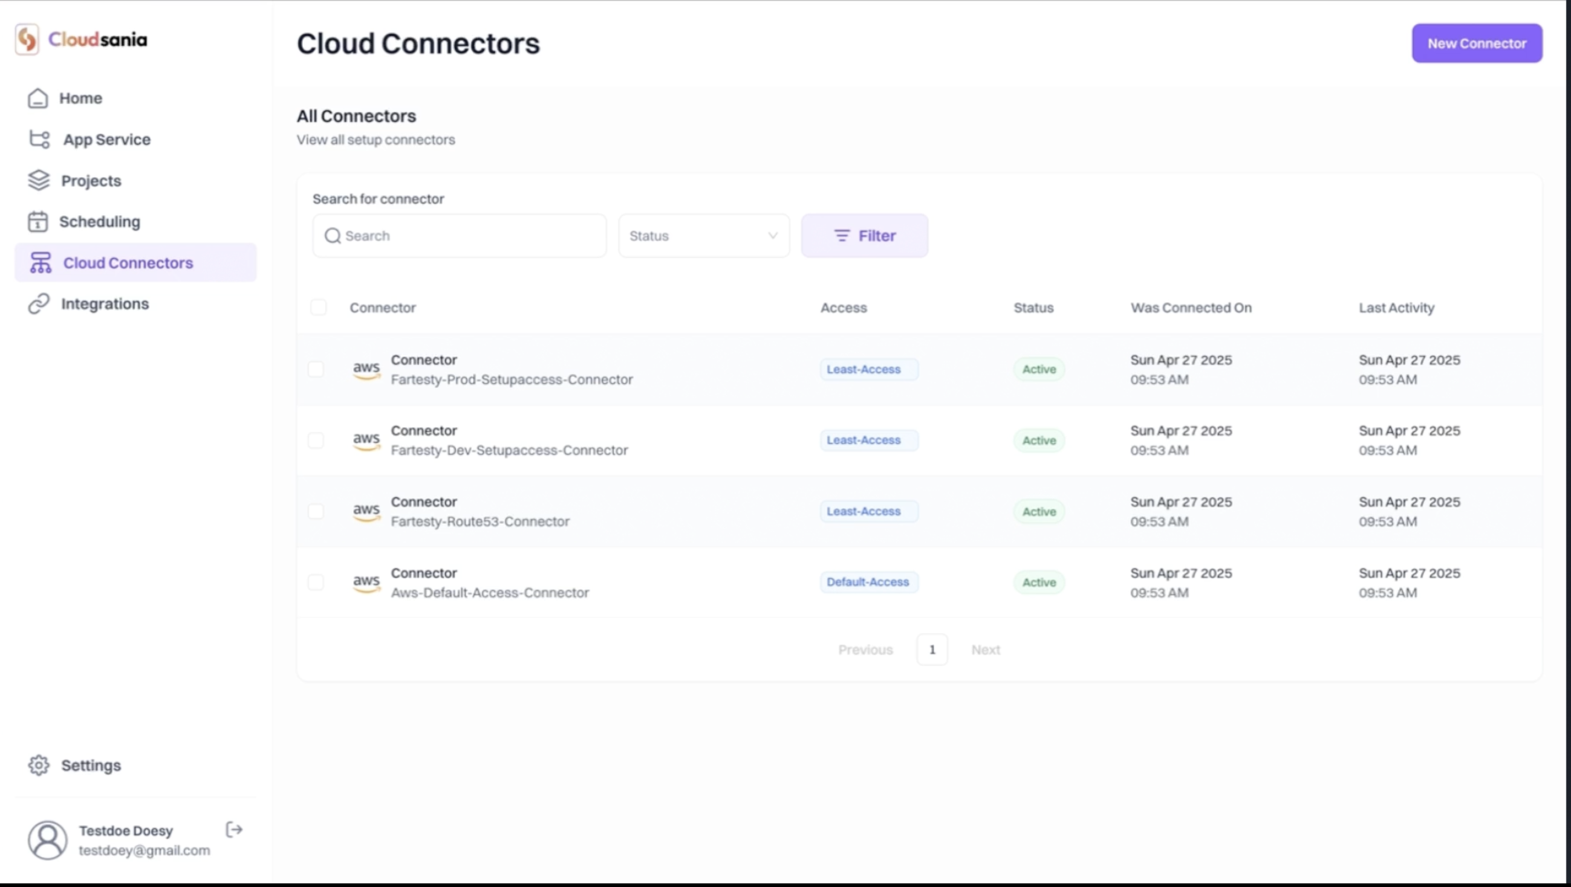
Task: Click the Scheduling calendar icon
Action: (38, 222)
